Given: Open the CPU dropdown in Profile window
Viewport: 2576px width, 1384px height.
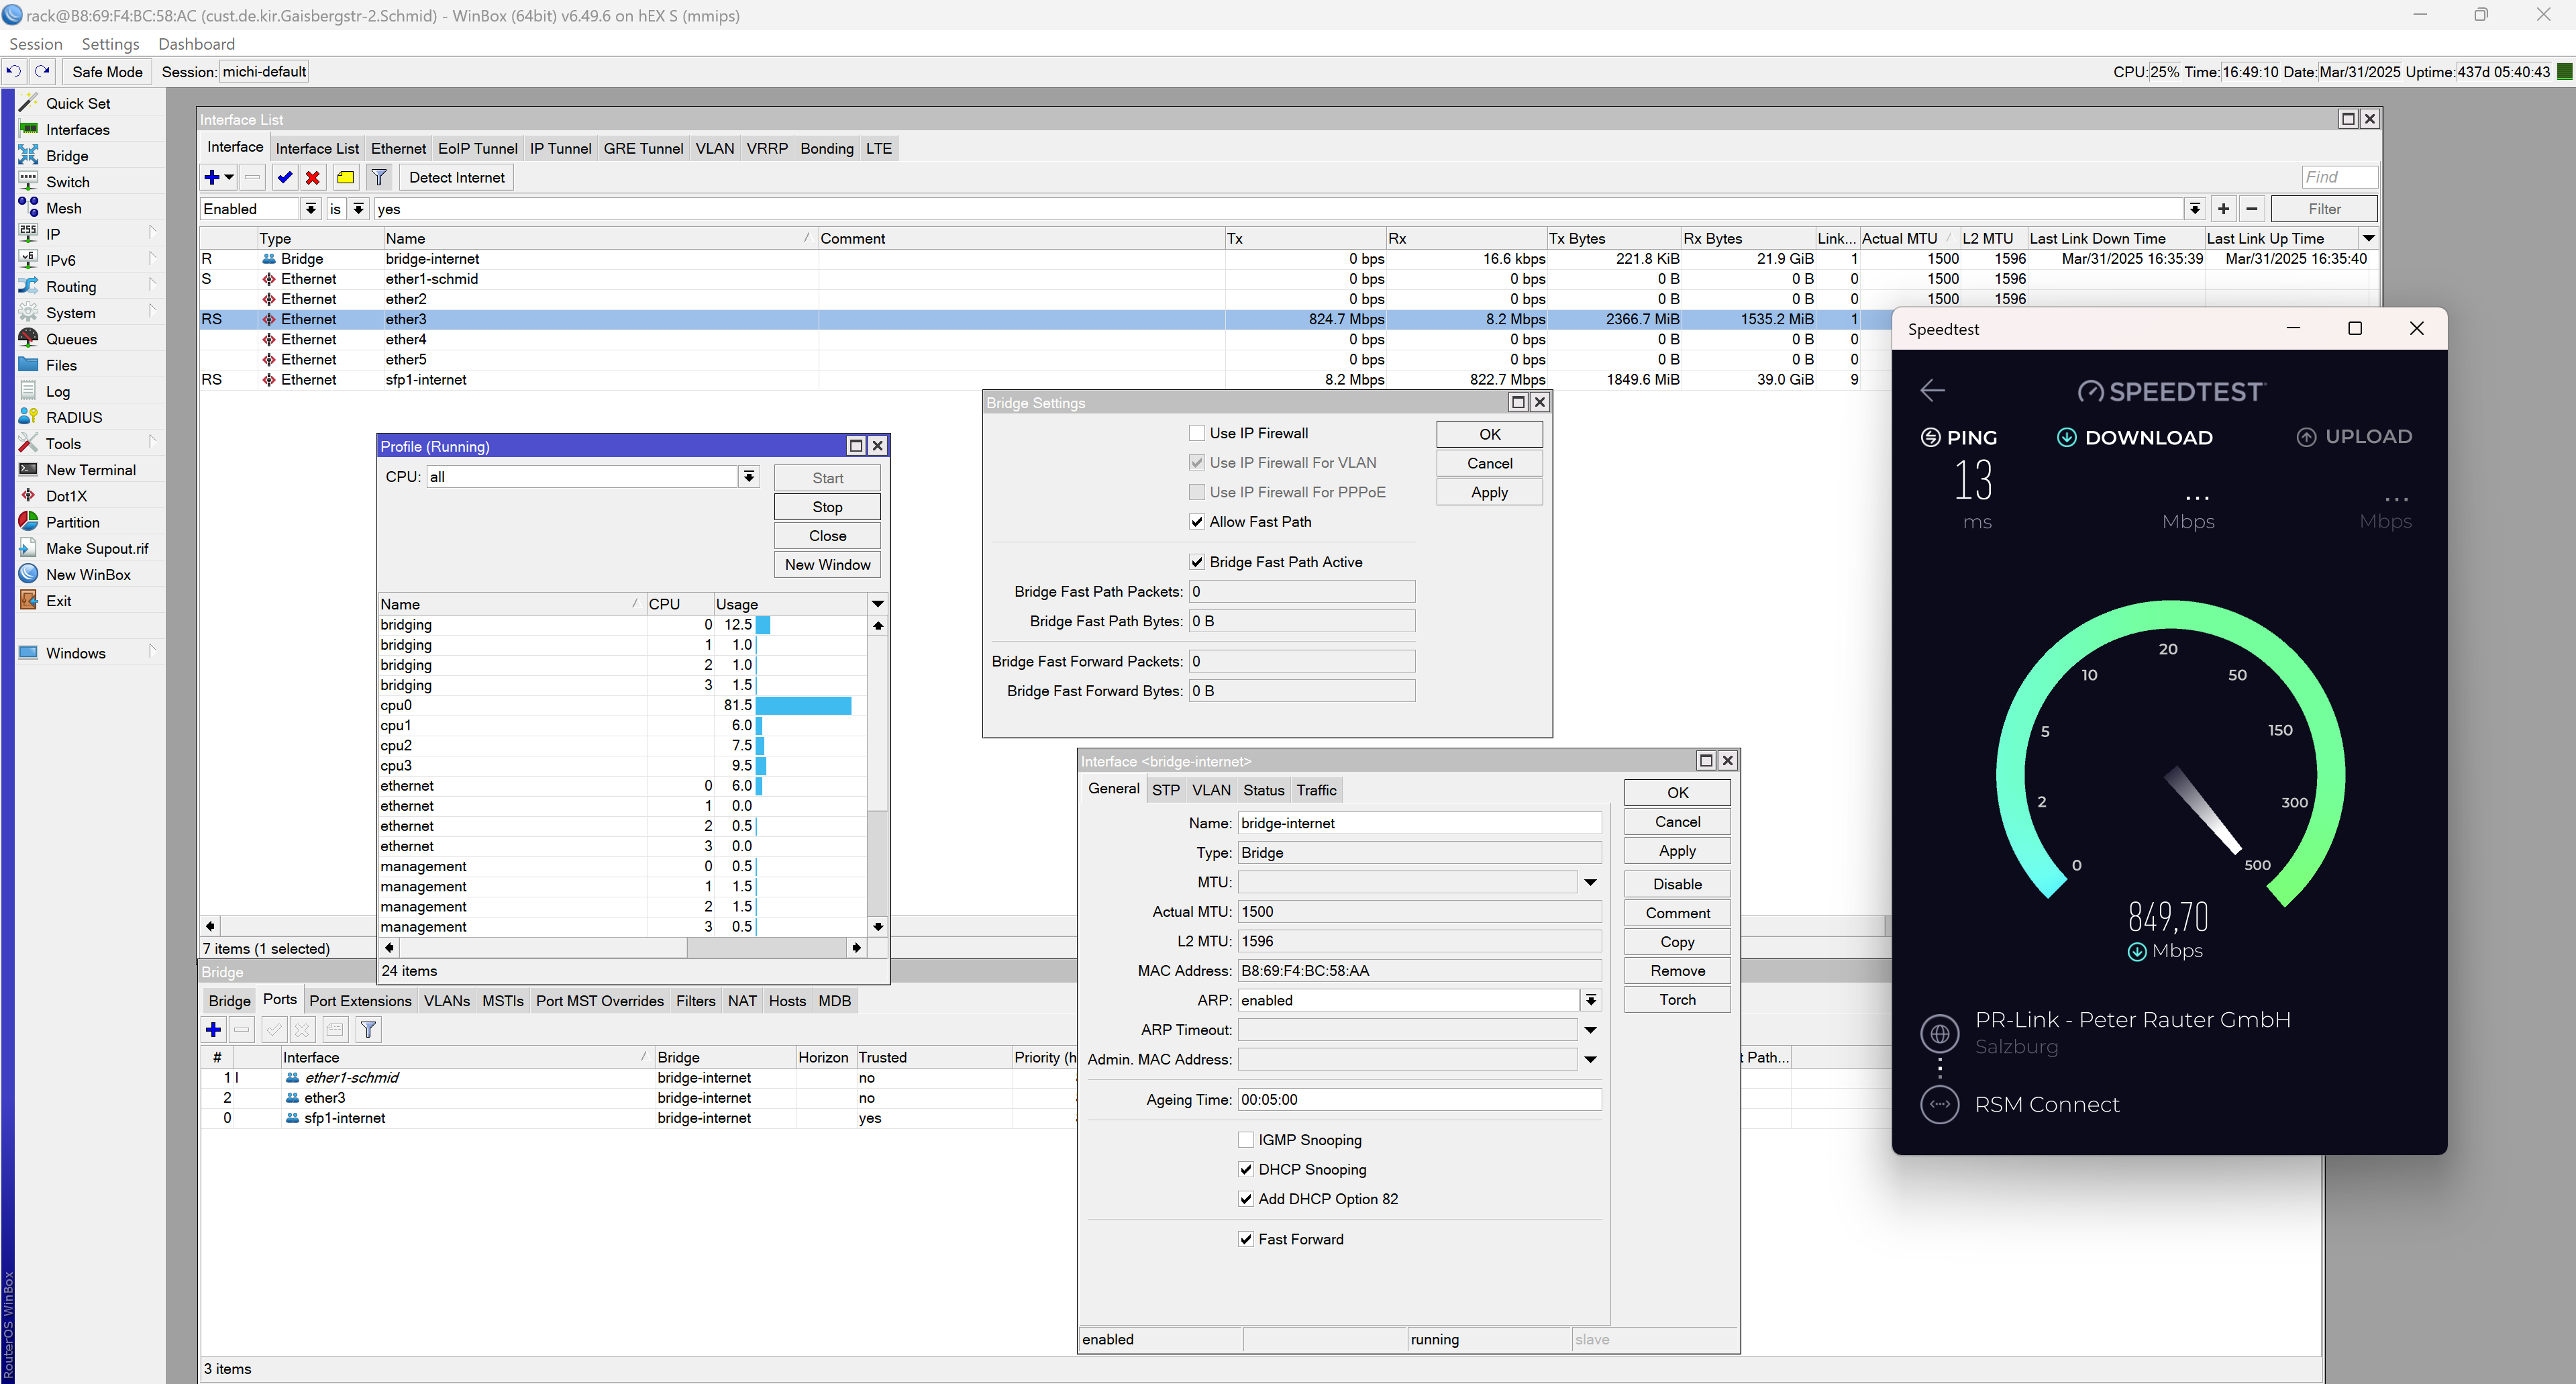Looking at the screenshot, I should (749, 476).
